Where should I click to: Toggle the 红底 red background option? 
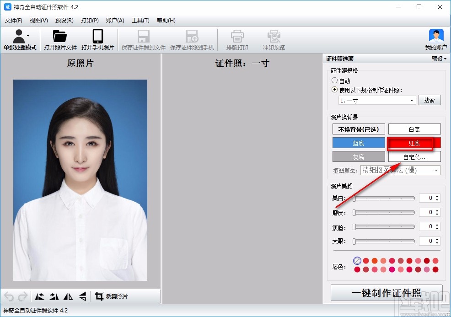click(414, 143)
